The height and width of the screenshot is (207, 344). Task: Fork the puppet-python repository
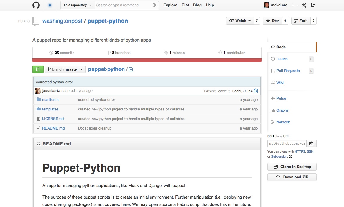[301, 21]
